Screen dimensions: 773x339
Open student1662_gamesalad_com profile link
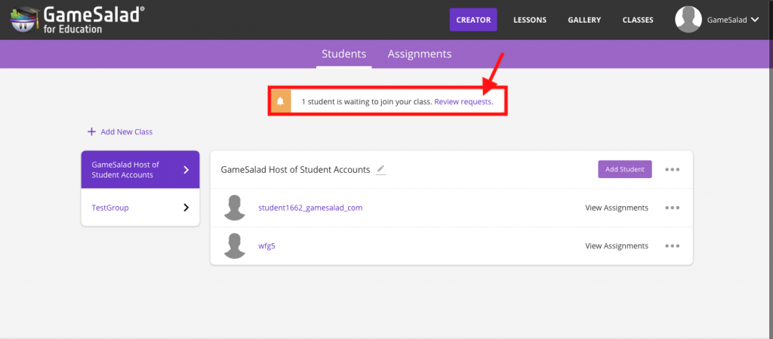tap(310, 208)
